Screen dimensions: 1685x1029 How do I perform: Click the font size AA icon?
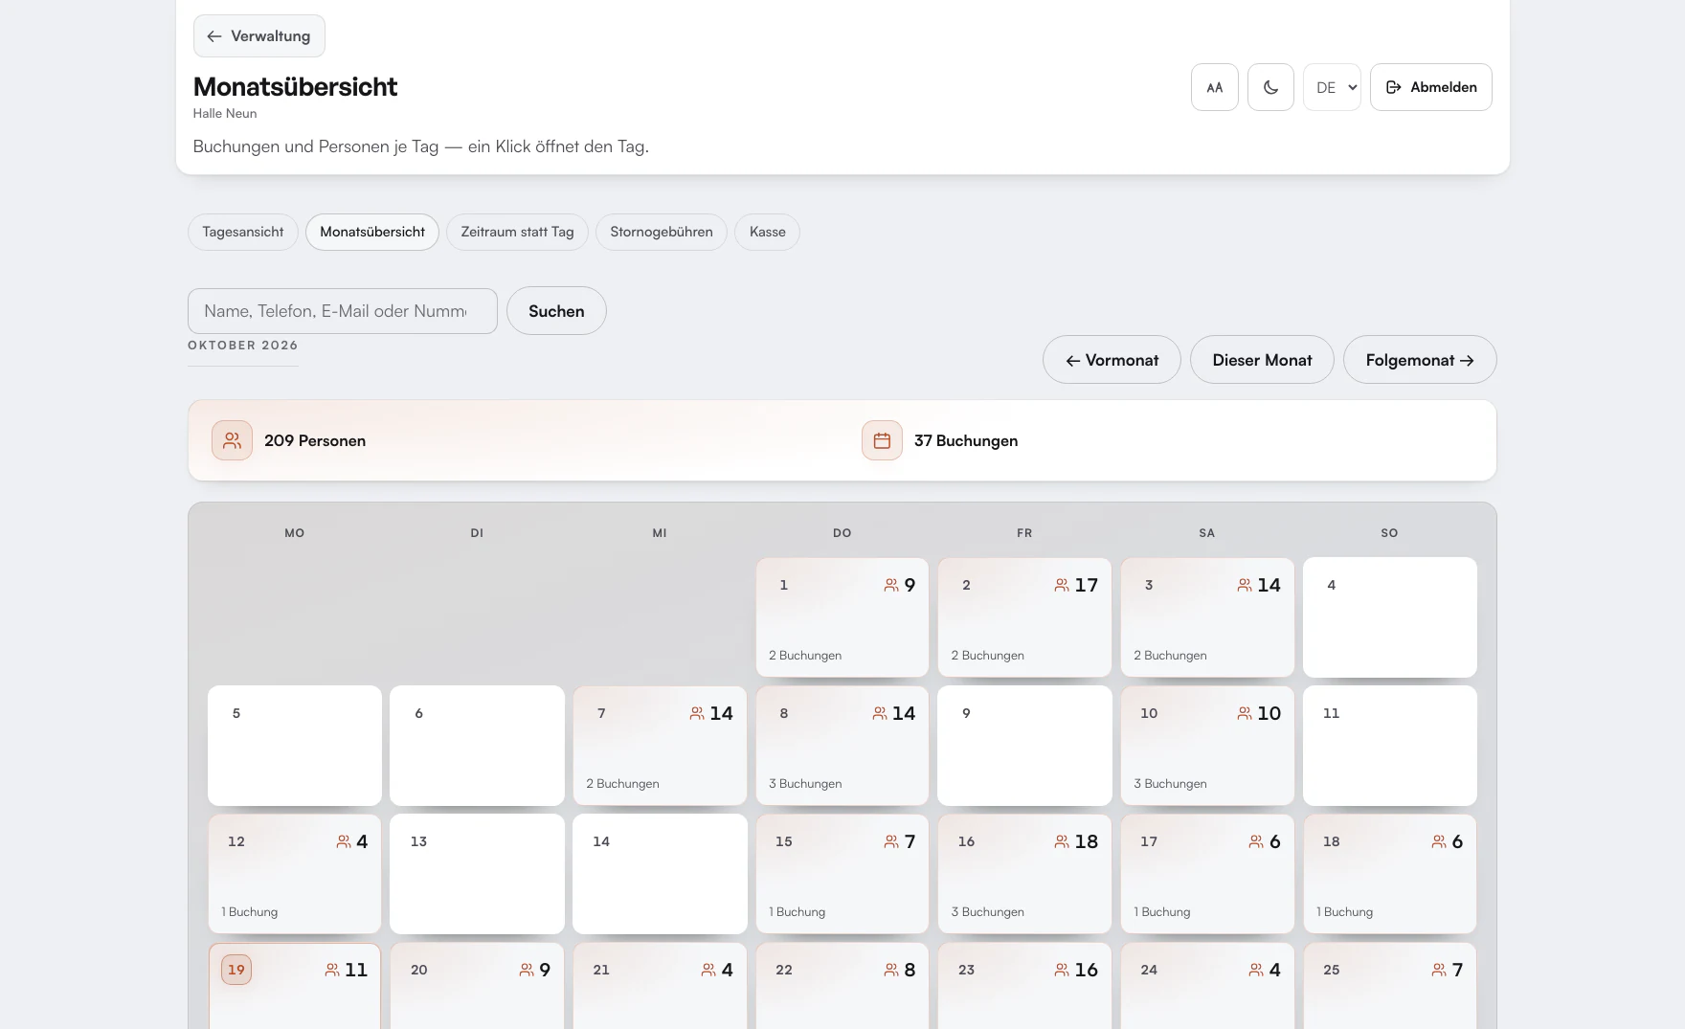1215,87
